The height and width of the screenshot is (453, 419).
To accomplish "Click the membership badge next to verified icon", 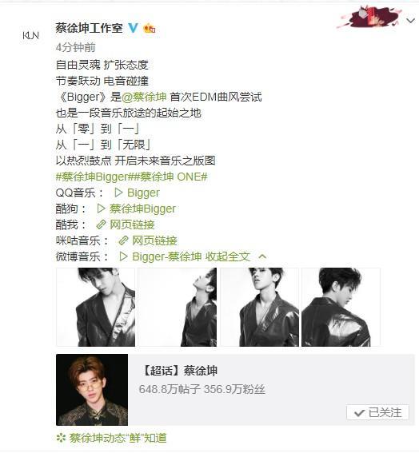I will point(150,28).
